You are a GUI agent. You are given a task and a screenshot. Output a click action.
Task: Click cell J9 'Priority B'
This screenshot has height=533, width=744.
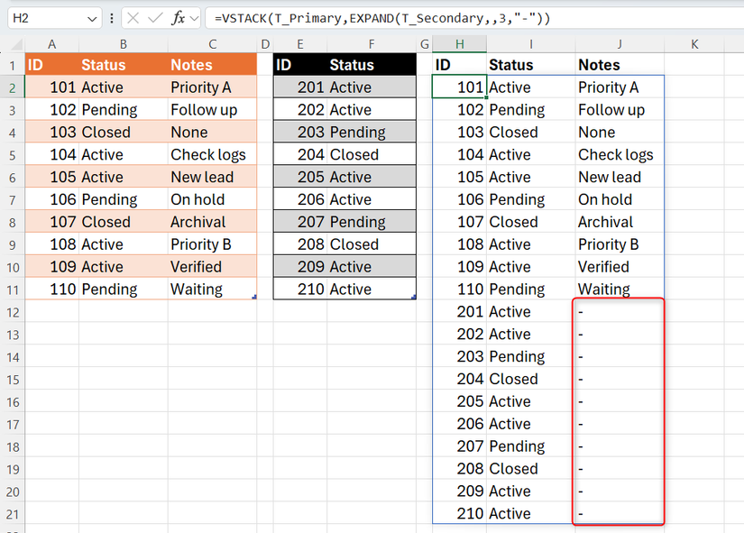tap(620, 244)
